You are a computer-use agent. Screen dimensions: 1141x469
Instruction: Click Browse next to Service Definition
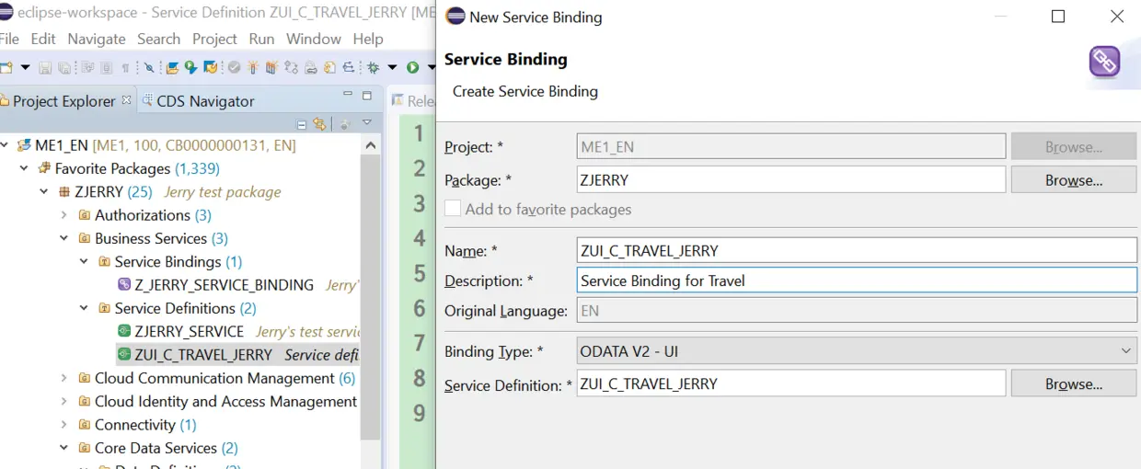(x=1073, y=384)
